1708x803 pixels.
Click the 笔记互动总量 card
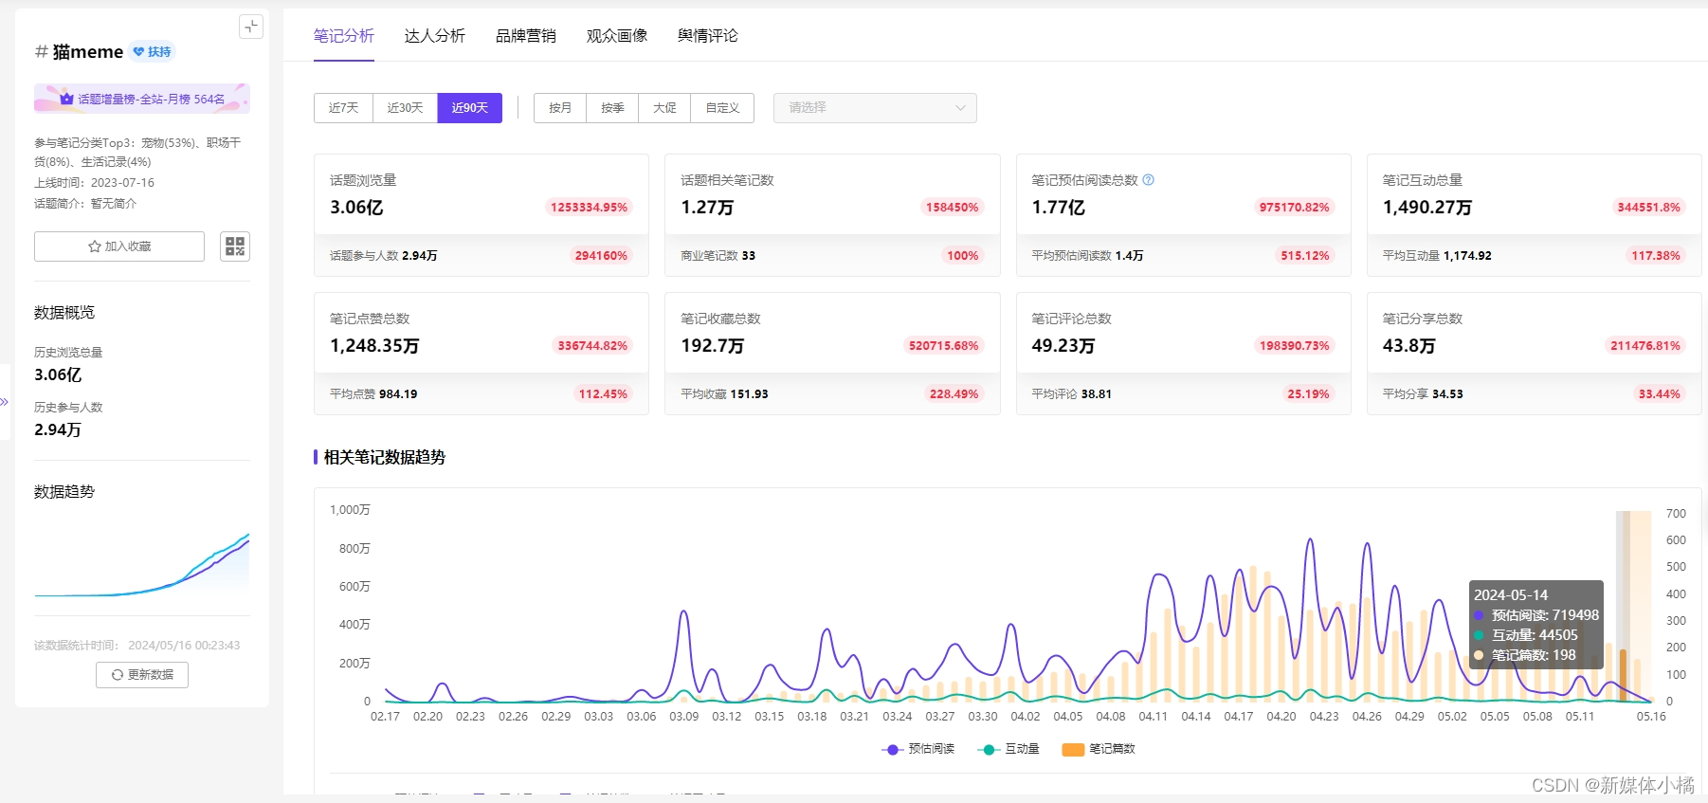1535,215
